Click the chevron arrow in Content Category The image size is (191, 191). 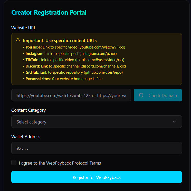(174, 122)
